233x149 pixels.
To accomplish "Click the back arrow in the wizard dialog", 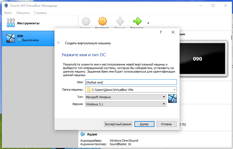I will [59, 43].
